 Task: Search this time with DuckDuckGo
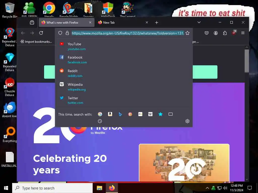(130, 114)
